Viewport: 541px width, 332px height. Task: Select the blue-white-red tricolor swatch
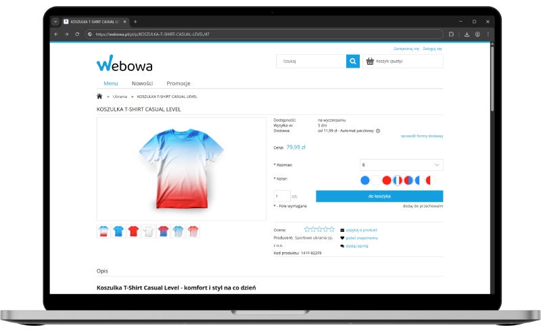click(x=398, y=180)
